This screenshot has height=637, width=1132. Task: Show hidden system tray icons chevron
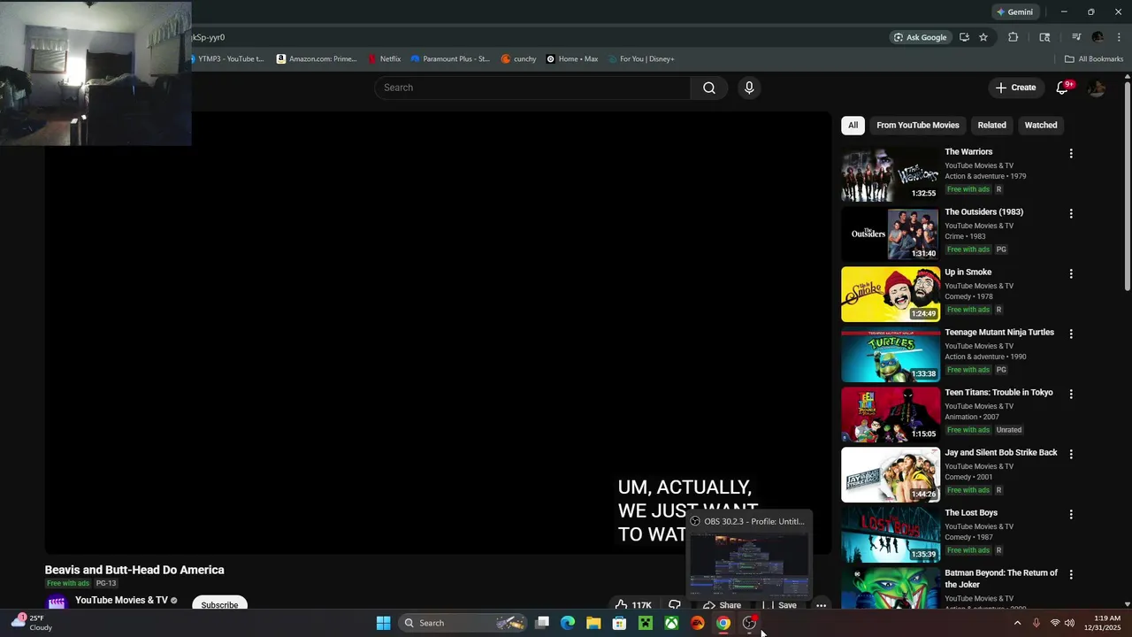(x=1017, y=623)
